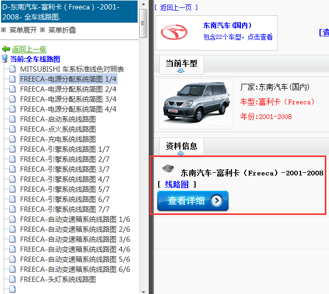
Task: Click page icon of FREECA-引擎系统线路图 5/7
Action: click(x=13, y=189)
